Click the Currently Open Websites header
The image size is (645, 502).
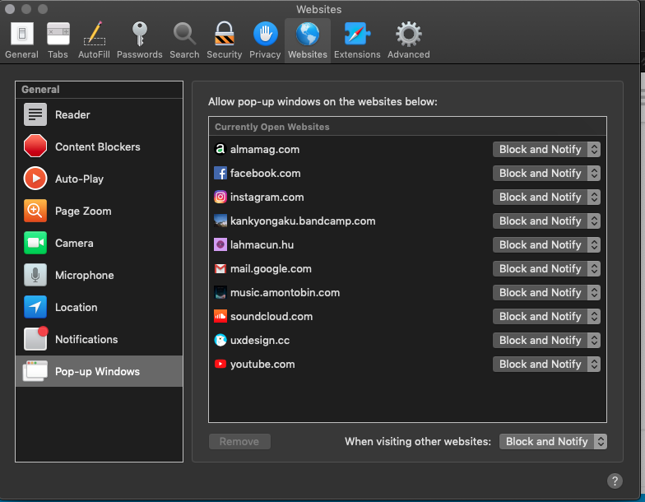click(x=271, y=127)
